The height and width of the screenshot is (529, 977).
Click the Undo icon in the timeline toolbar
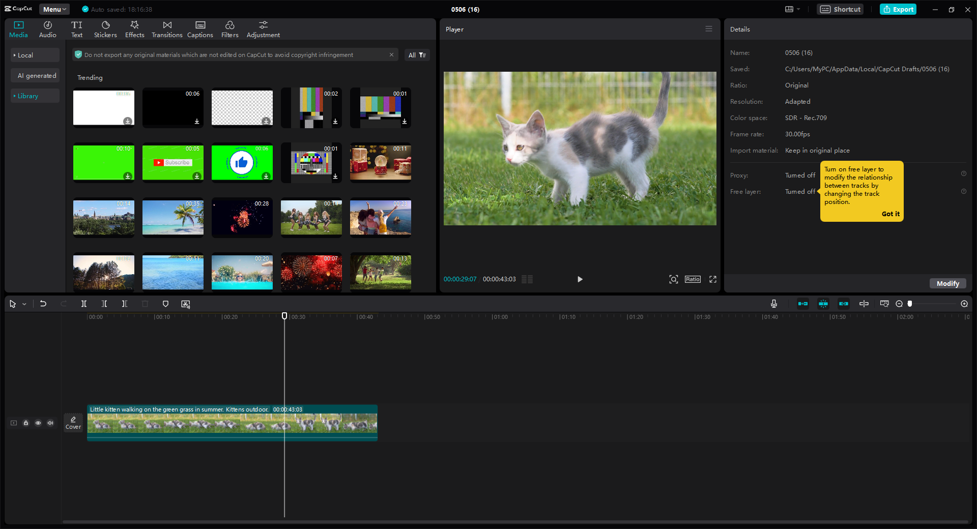43,304
